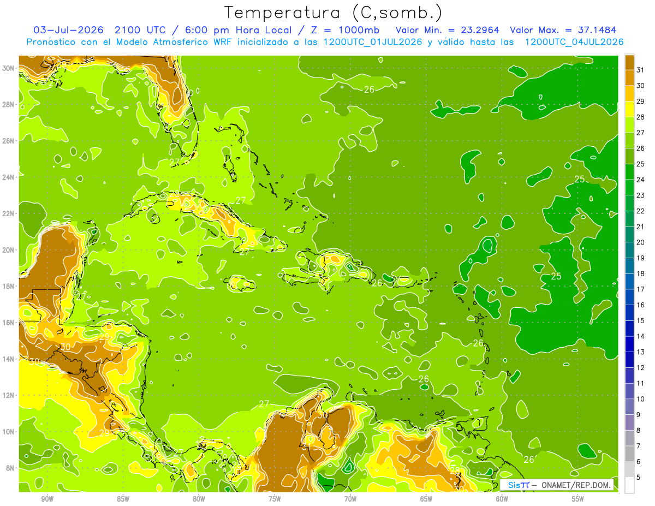Click color scale number 21
This screenshot has width=655, height=506.
pyautogui.click(x=641, y=227)
